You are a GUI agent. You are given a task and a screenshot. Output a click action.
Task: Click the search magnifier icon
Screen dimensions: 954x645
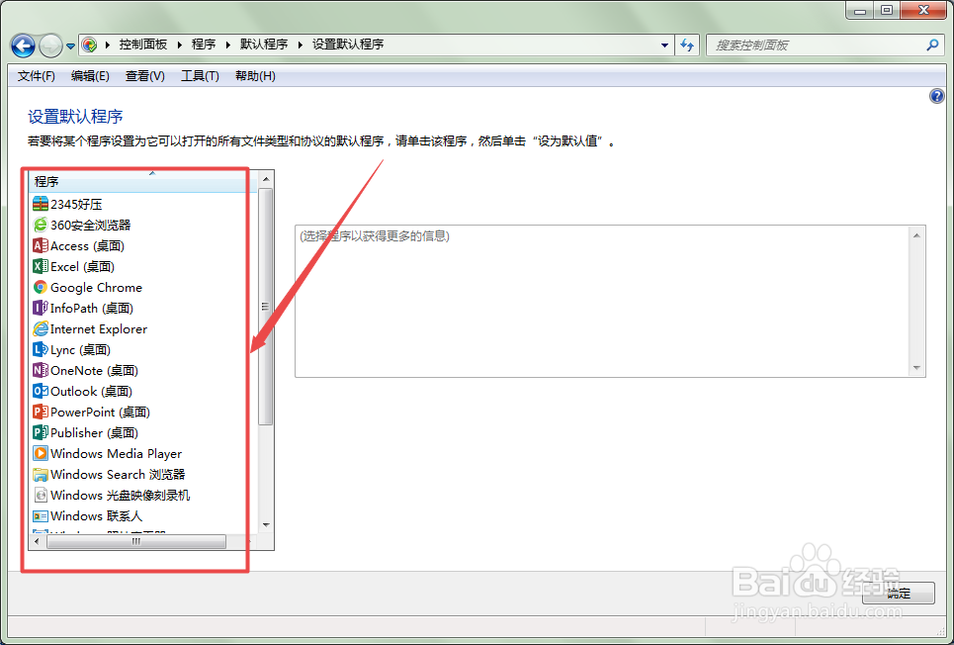click(932, 45)
